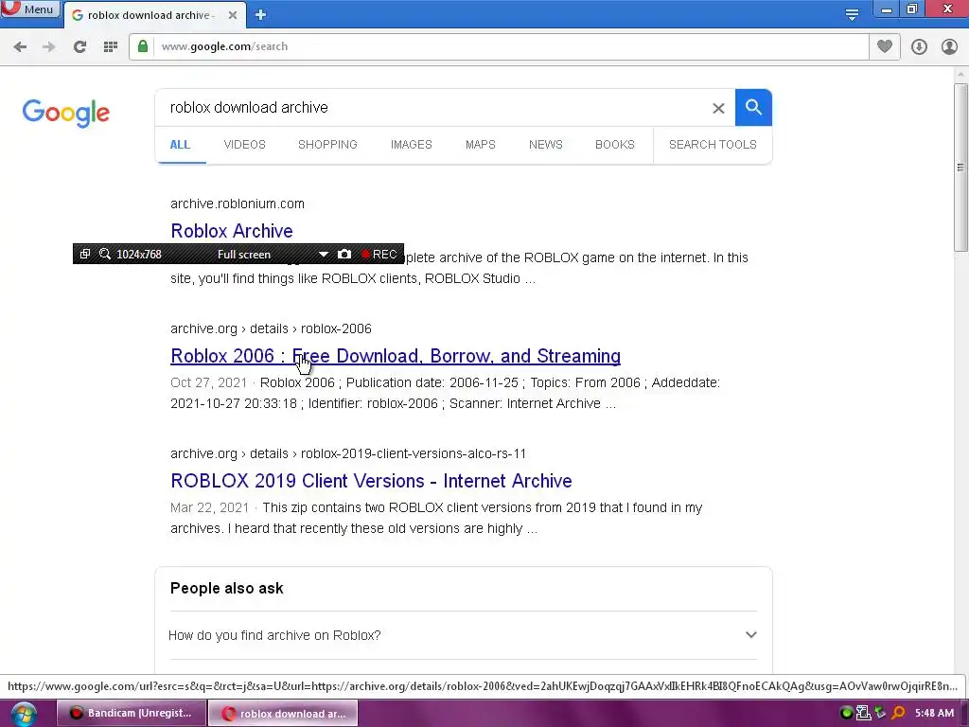
Task: Click the Google logo
Action: coord(65,114)
